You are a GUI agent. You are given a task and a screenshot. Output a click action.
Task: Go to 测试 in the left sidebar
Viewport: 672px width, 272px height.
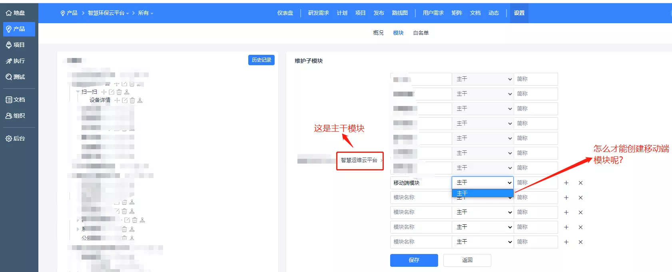pos(16,77)
